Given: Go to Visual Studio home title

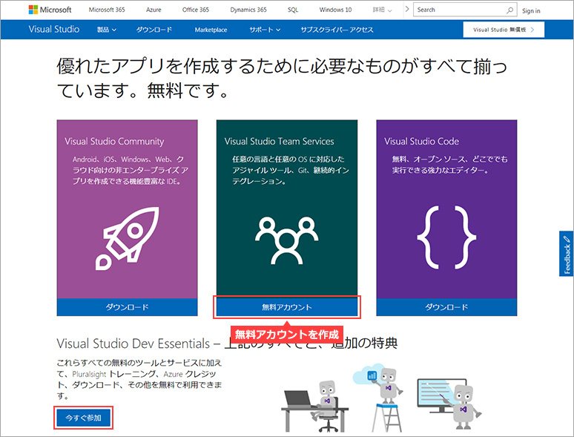Looking at the screenshot, I should point(54,29).
